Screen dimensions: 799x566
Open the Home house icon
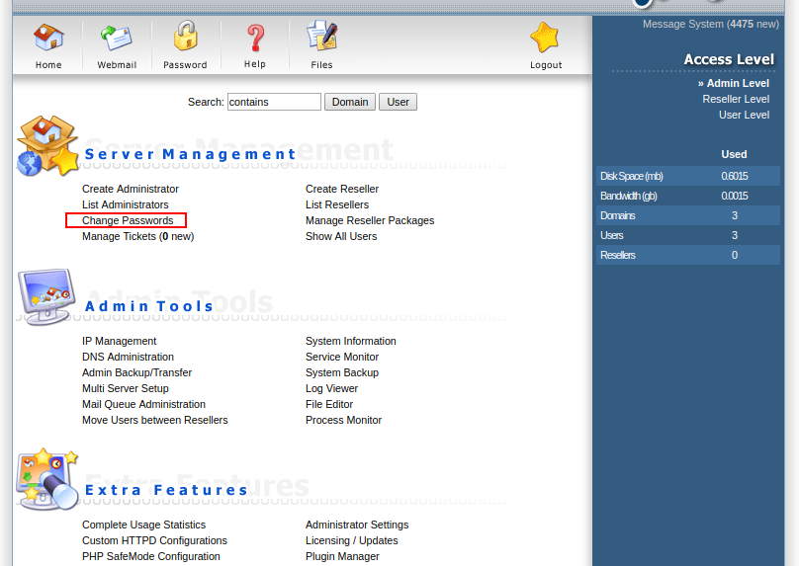point(48,38)
